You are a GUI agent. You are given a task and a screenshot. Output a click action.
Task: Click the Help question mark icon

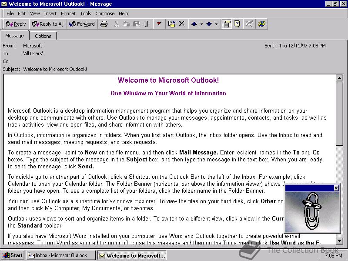coord(237,24)
